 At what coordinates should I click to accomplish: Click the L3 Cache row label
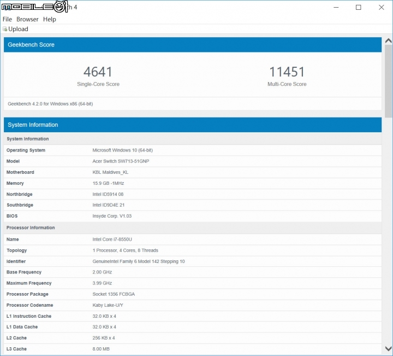coord(16,349)
